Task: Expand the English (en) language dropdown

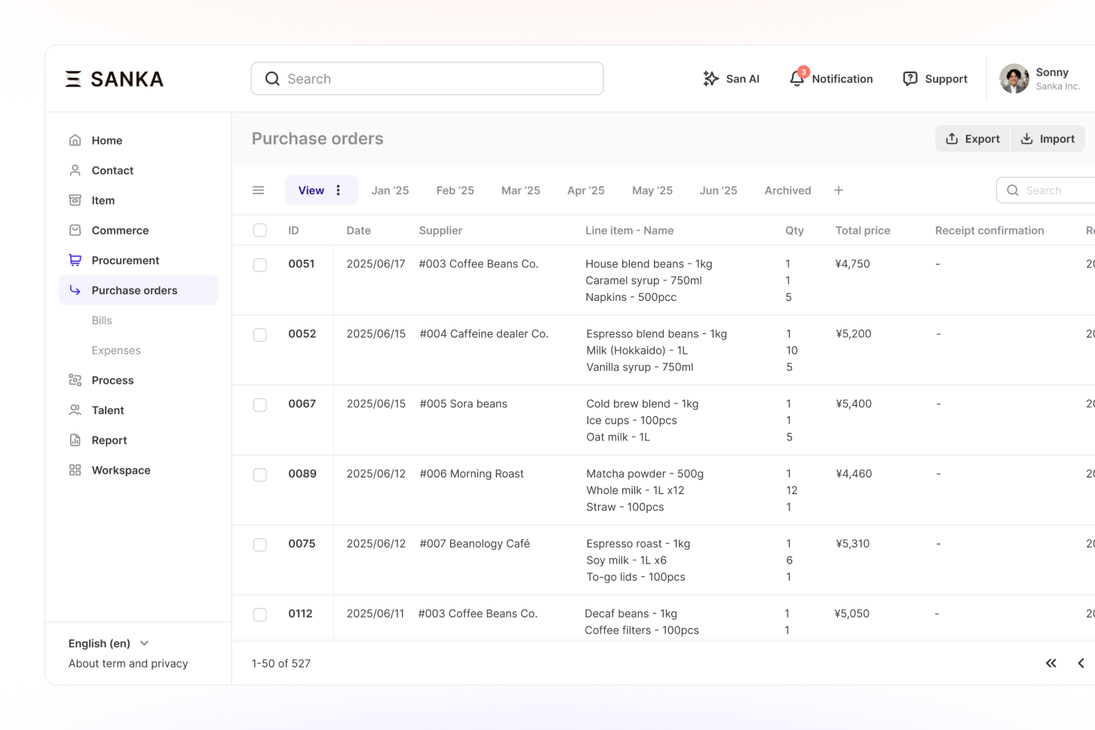Action: [109, 643]
